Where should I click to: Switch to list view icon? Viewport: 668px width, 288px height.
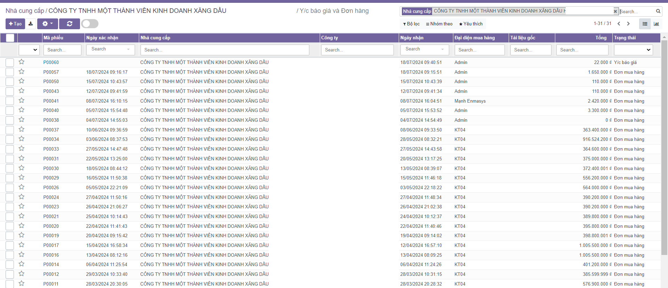coord(645,24)
